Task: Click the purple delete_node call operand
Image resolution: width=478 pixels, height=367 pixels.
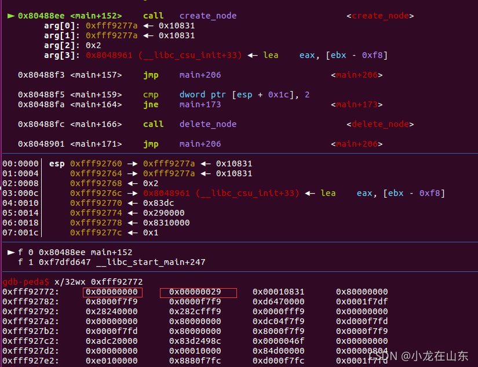Action: [208, 125]
